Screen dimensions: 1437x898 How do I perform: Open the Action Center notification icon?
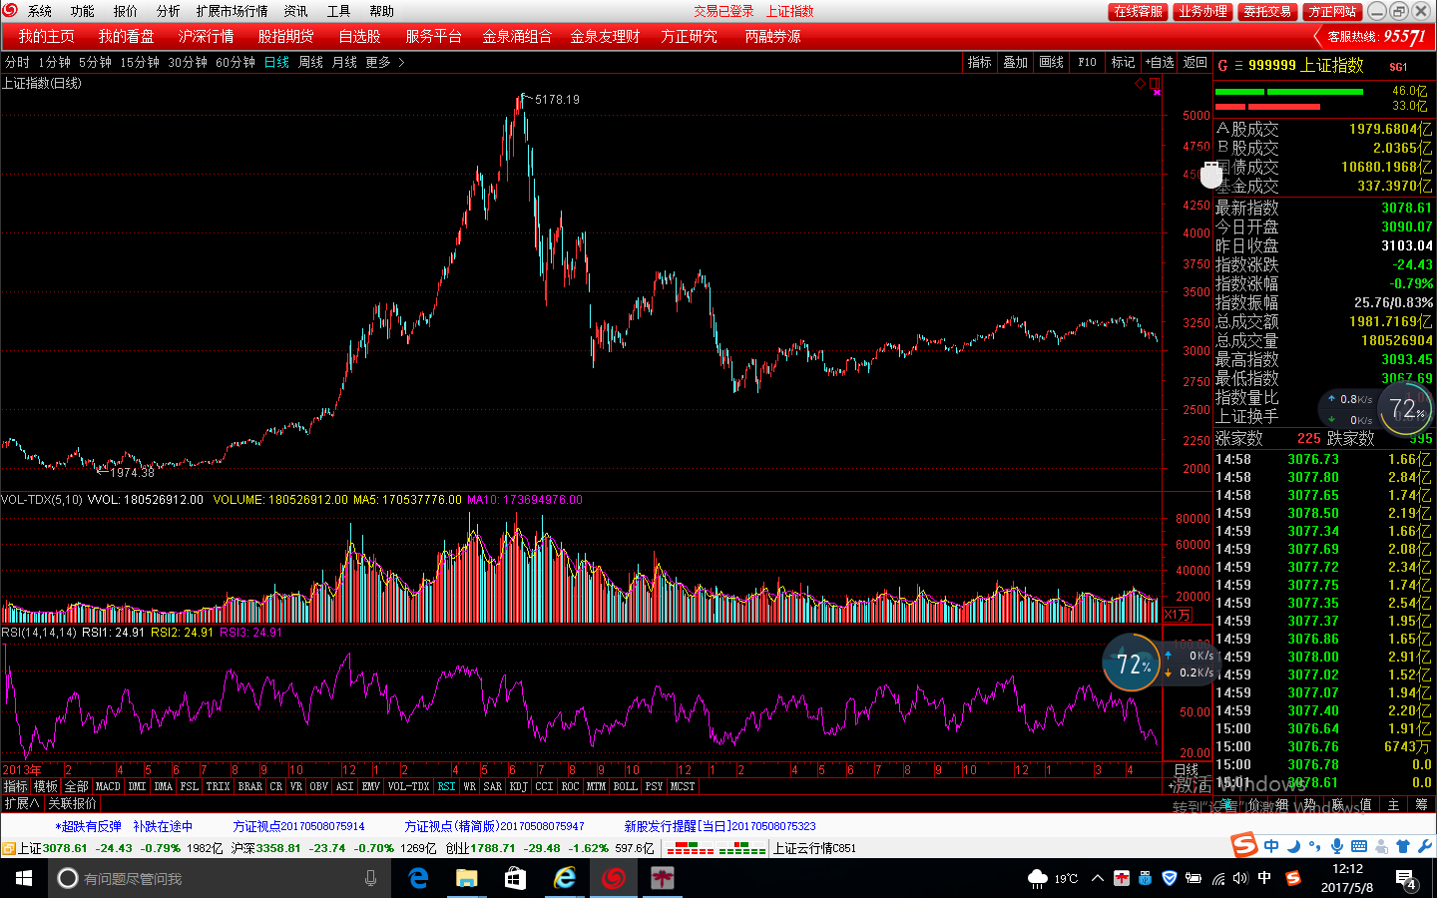(x=1406, y=879)
